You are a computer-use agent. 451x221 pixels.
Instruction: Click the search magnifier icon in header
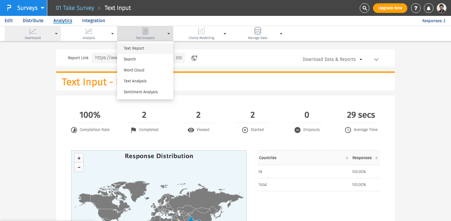point(364,8)
